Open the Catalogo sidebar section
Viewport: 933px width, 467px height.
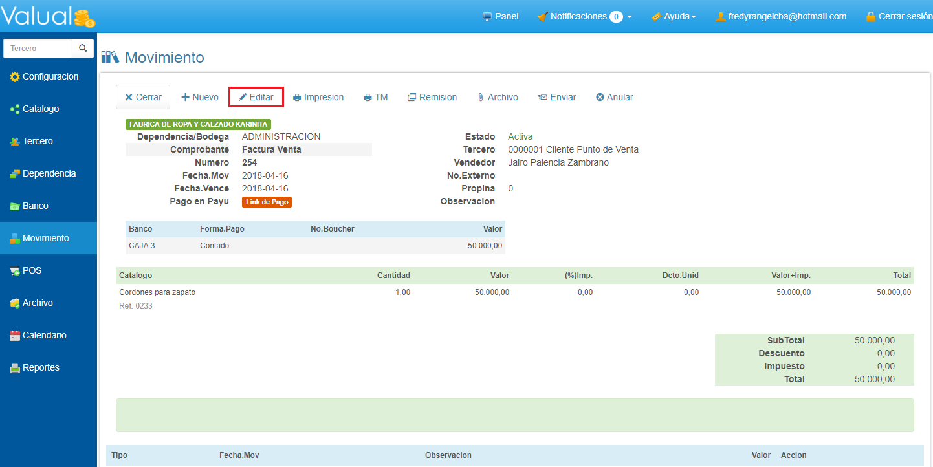pyautogui.click(x=40, y=109)
